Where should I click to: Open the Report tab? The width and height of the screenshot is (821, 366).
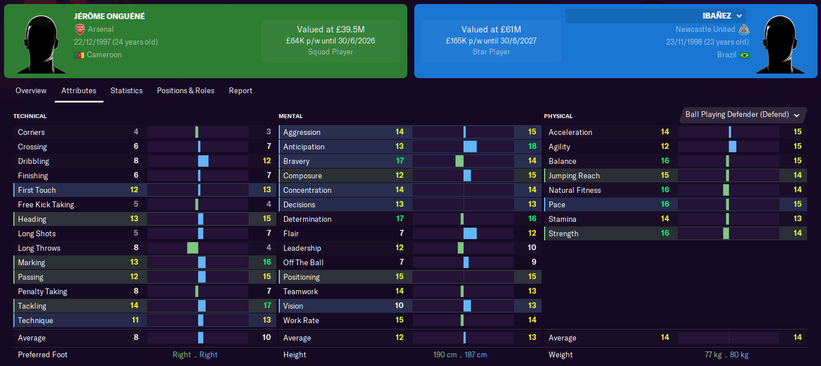(240, 90)
